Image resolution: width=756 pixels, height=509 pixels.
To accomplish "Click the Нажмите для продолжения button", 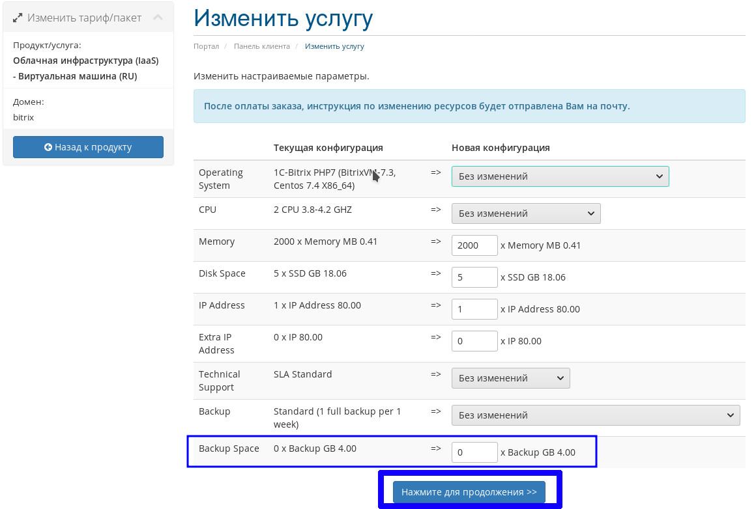I will point(469,492).
